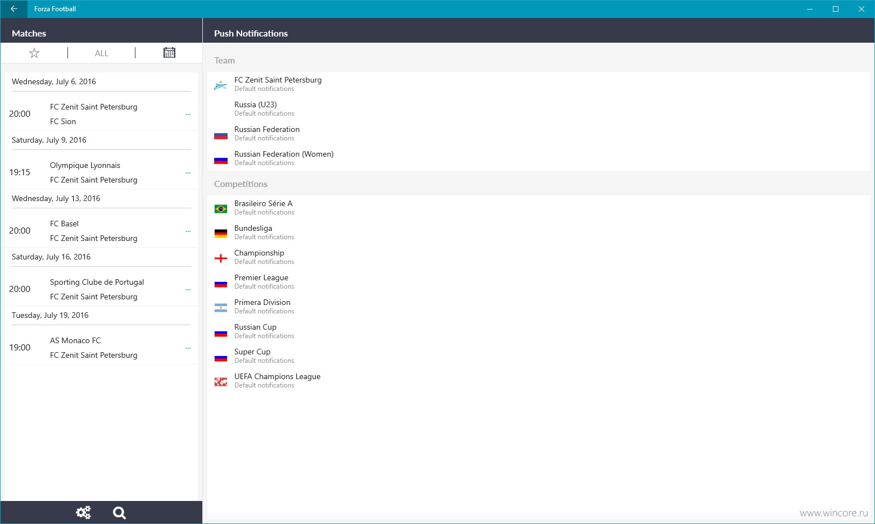
Task: Open the favorites star tab
Action: pyautogui.click(x=34, y=53)
